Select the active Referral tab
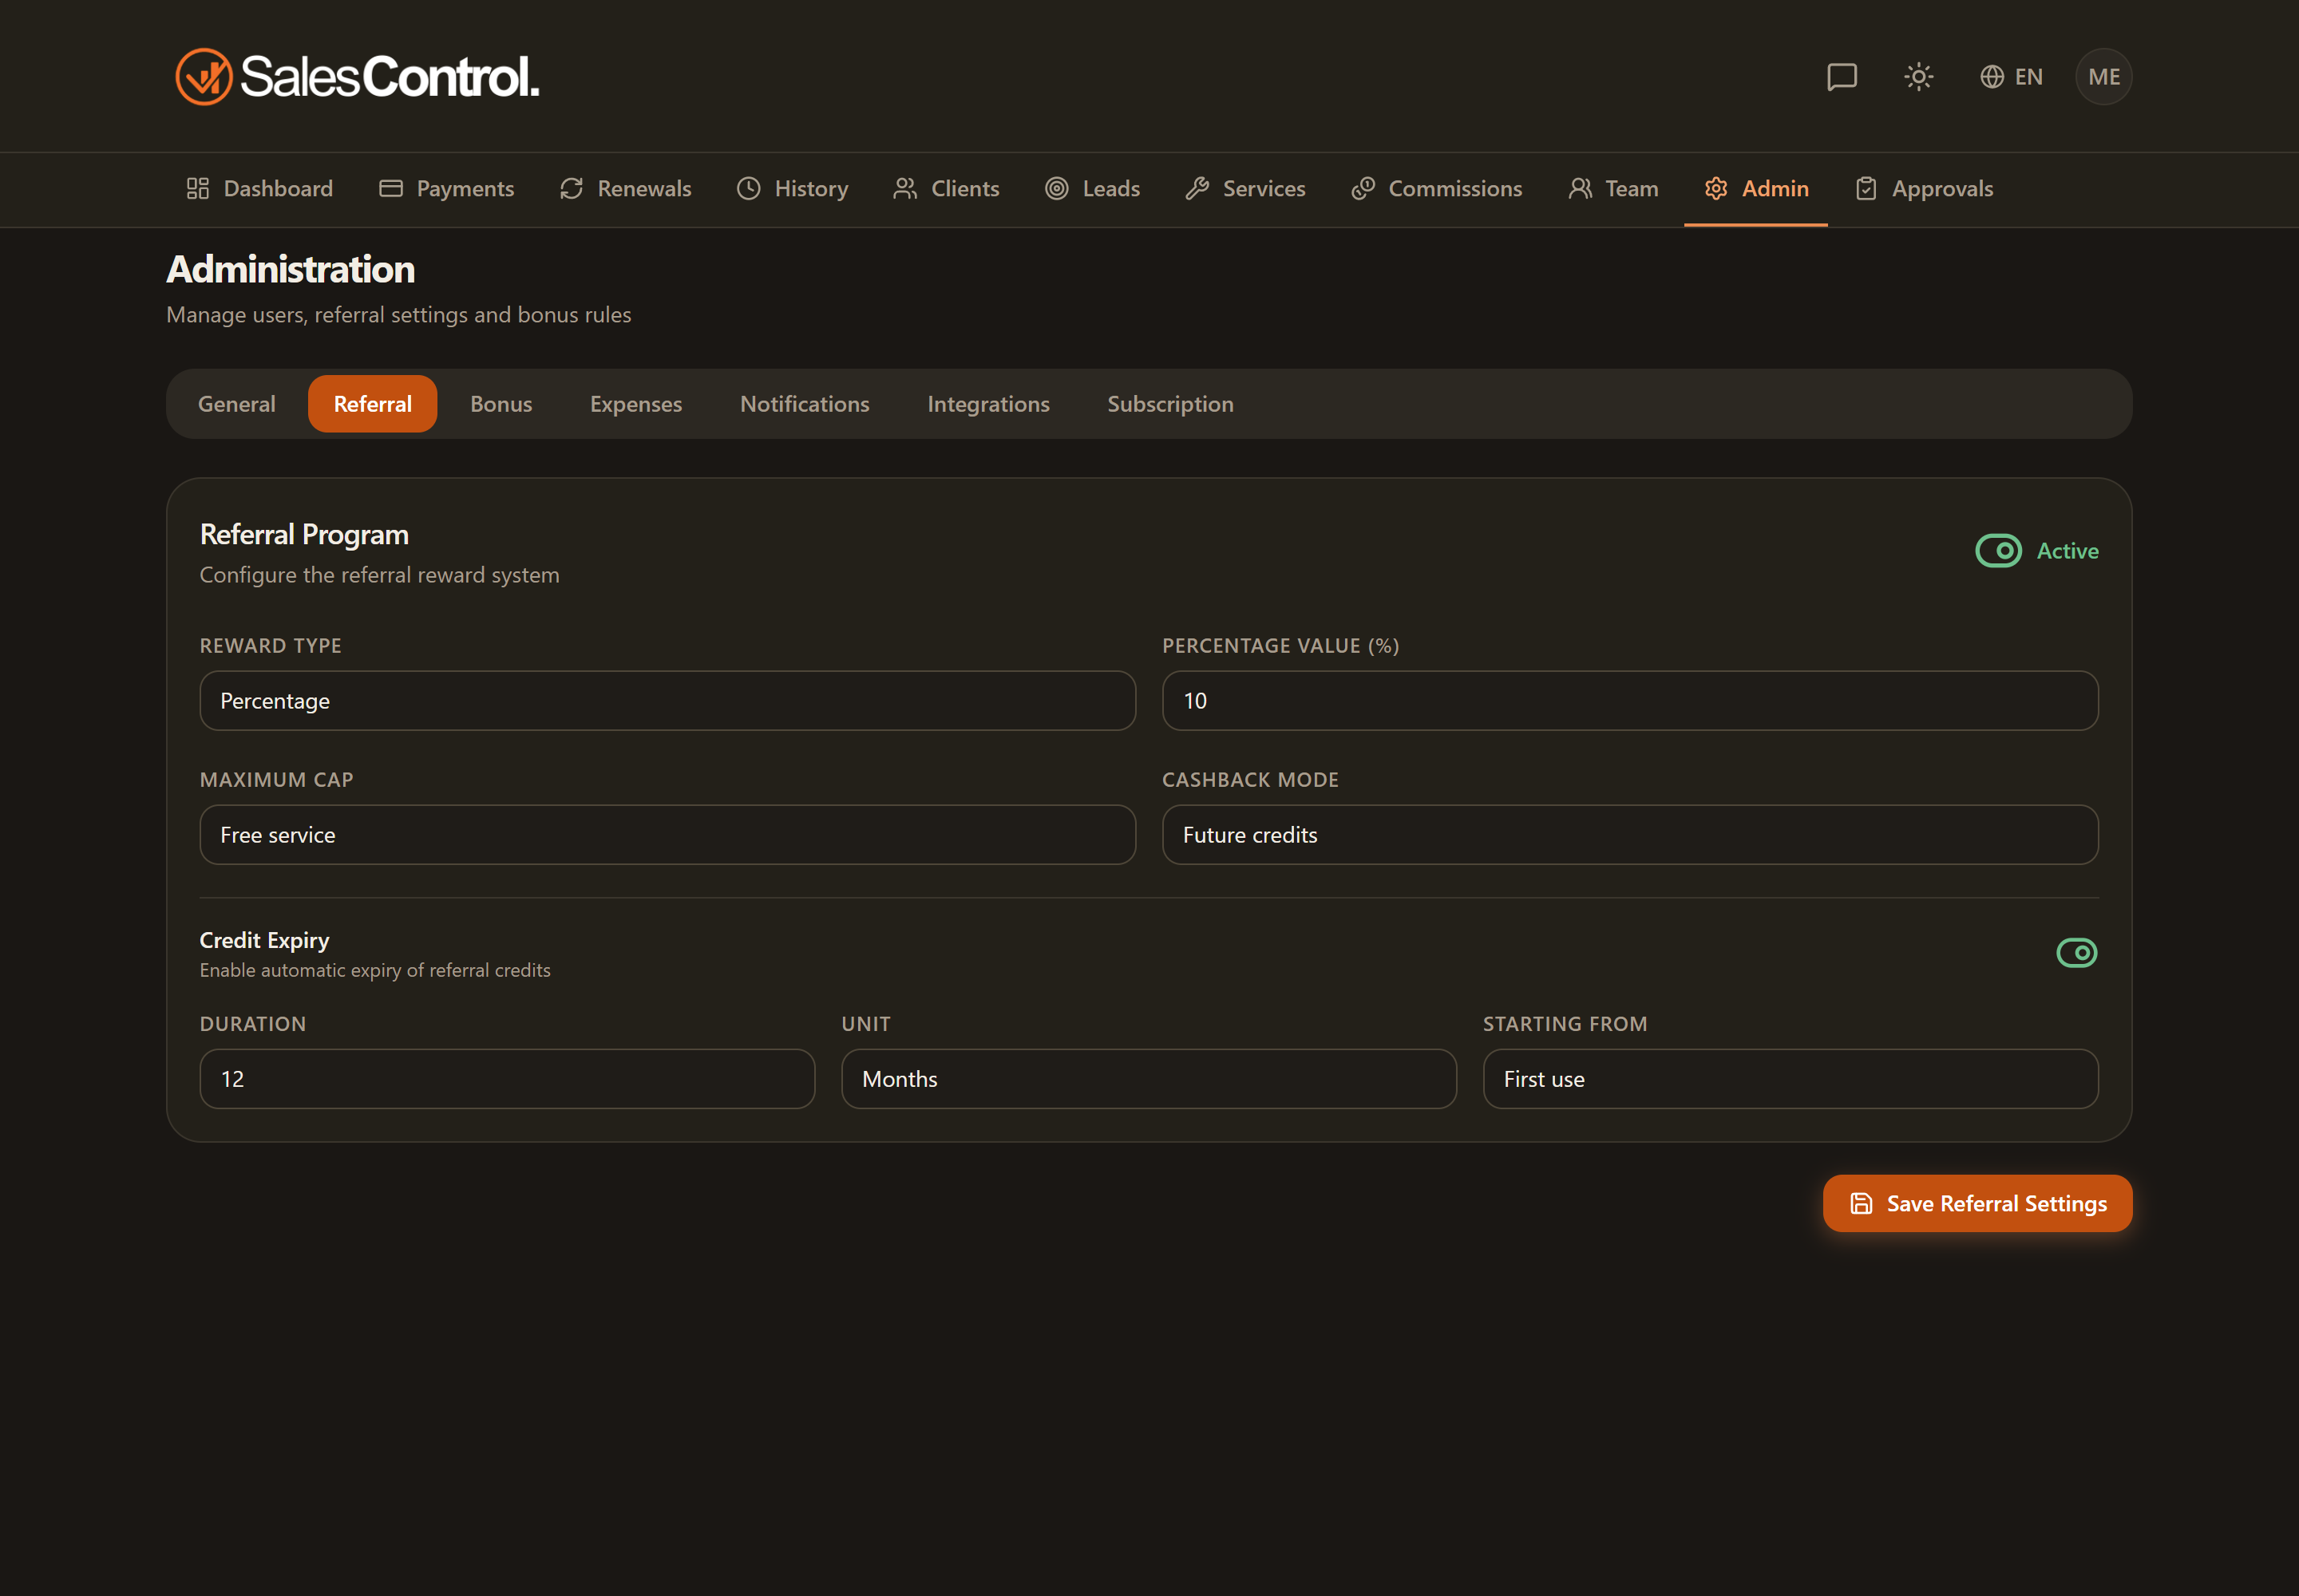 point(373,403)
